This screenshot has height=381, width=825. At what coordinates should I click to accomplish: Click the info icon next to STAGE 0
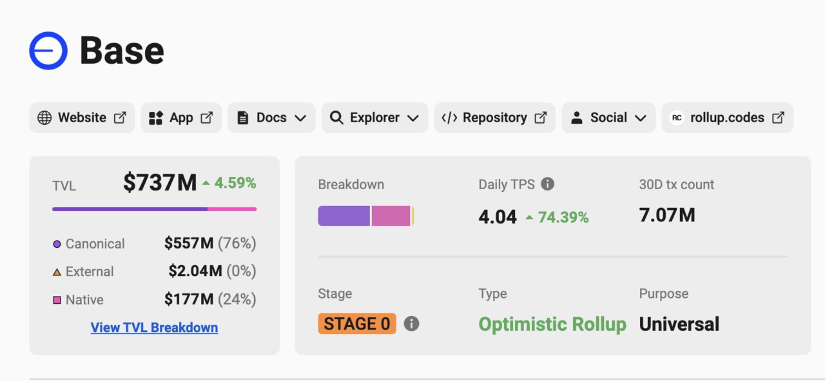(411, 324)
